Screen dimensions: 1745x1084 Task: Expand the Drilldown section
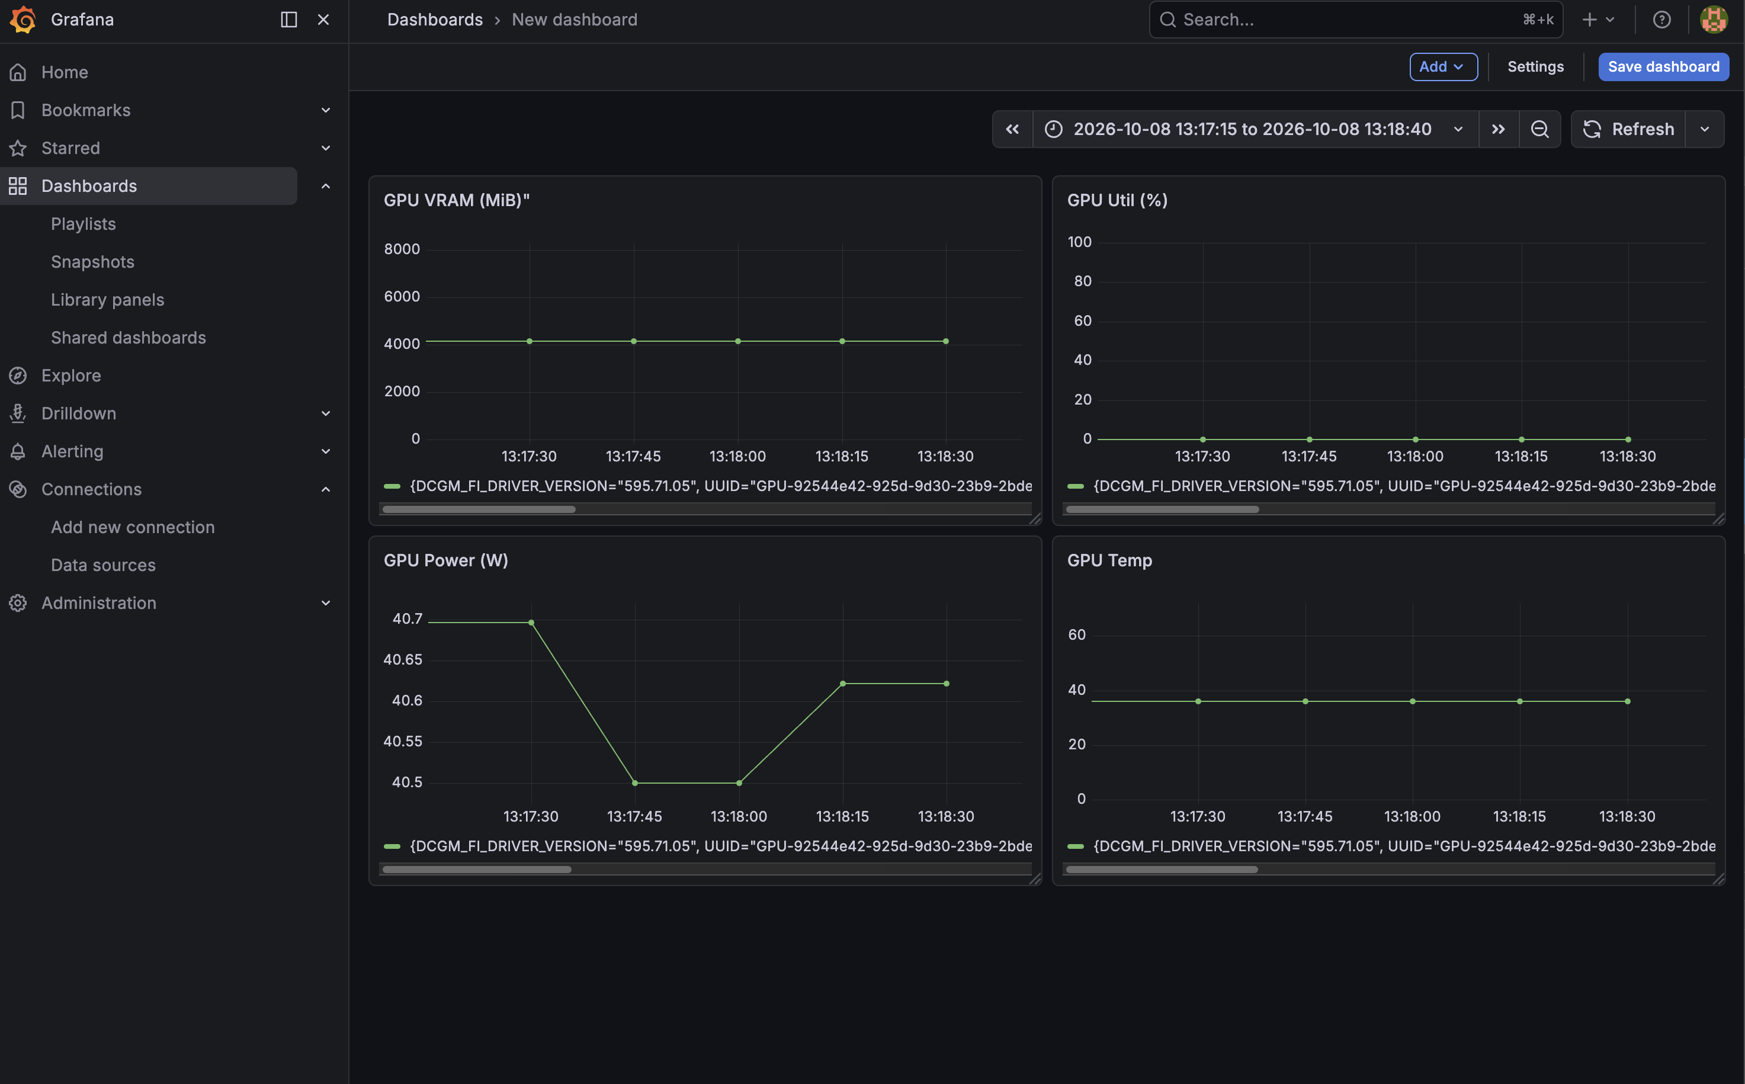pyautogui.click(x=326, y=413)
